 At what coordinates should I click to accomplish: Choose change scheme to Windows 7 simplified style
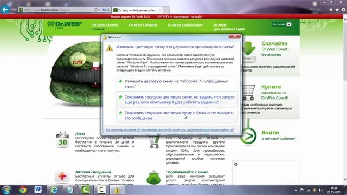pyautogui.click(x=177, y=84)
